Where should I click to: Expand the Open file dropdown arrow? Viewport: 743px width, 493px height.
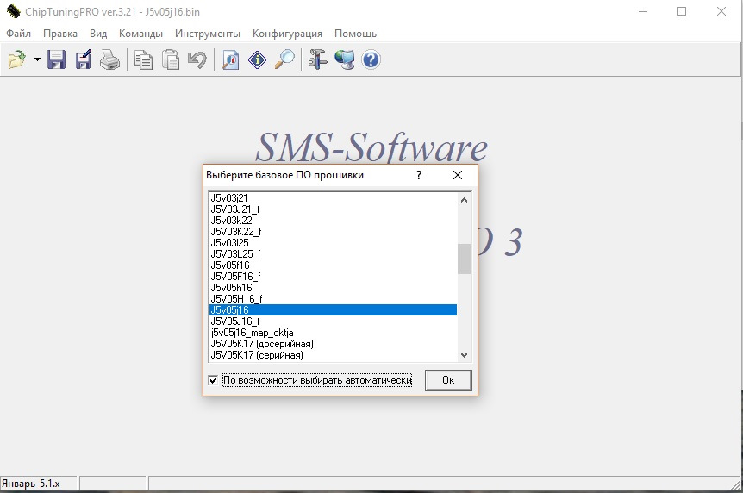(x=37, y=60)
